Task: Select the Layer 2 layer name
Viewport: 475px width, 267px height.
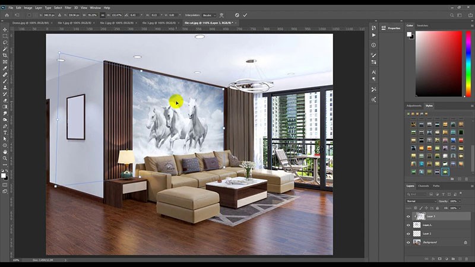Action: (427, 234)
